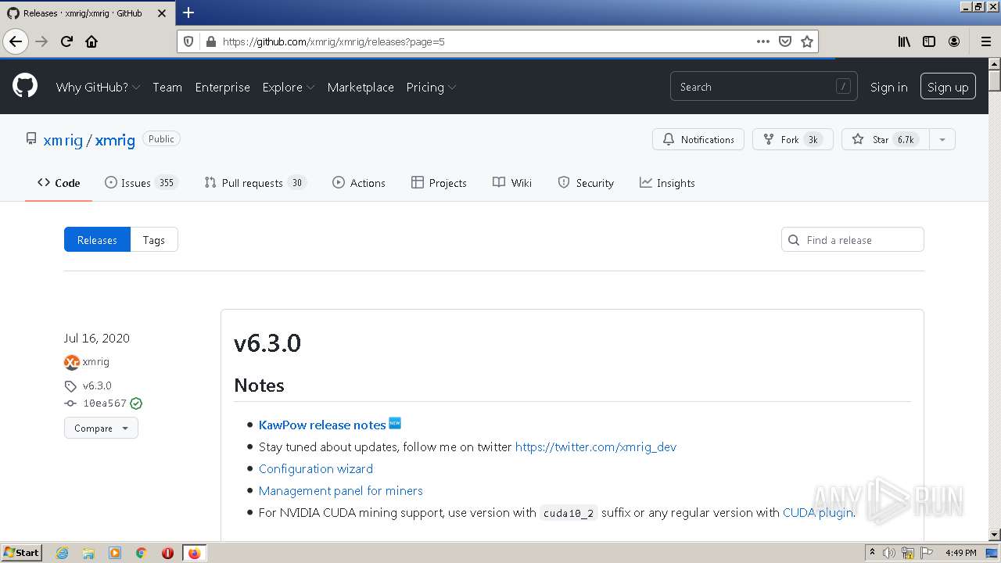Open the CUDA plugin link
Image resolution: width=1001 pixels, height=563 pixels.
[818, 512]
